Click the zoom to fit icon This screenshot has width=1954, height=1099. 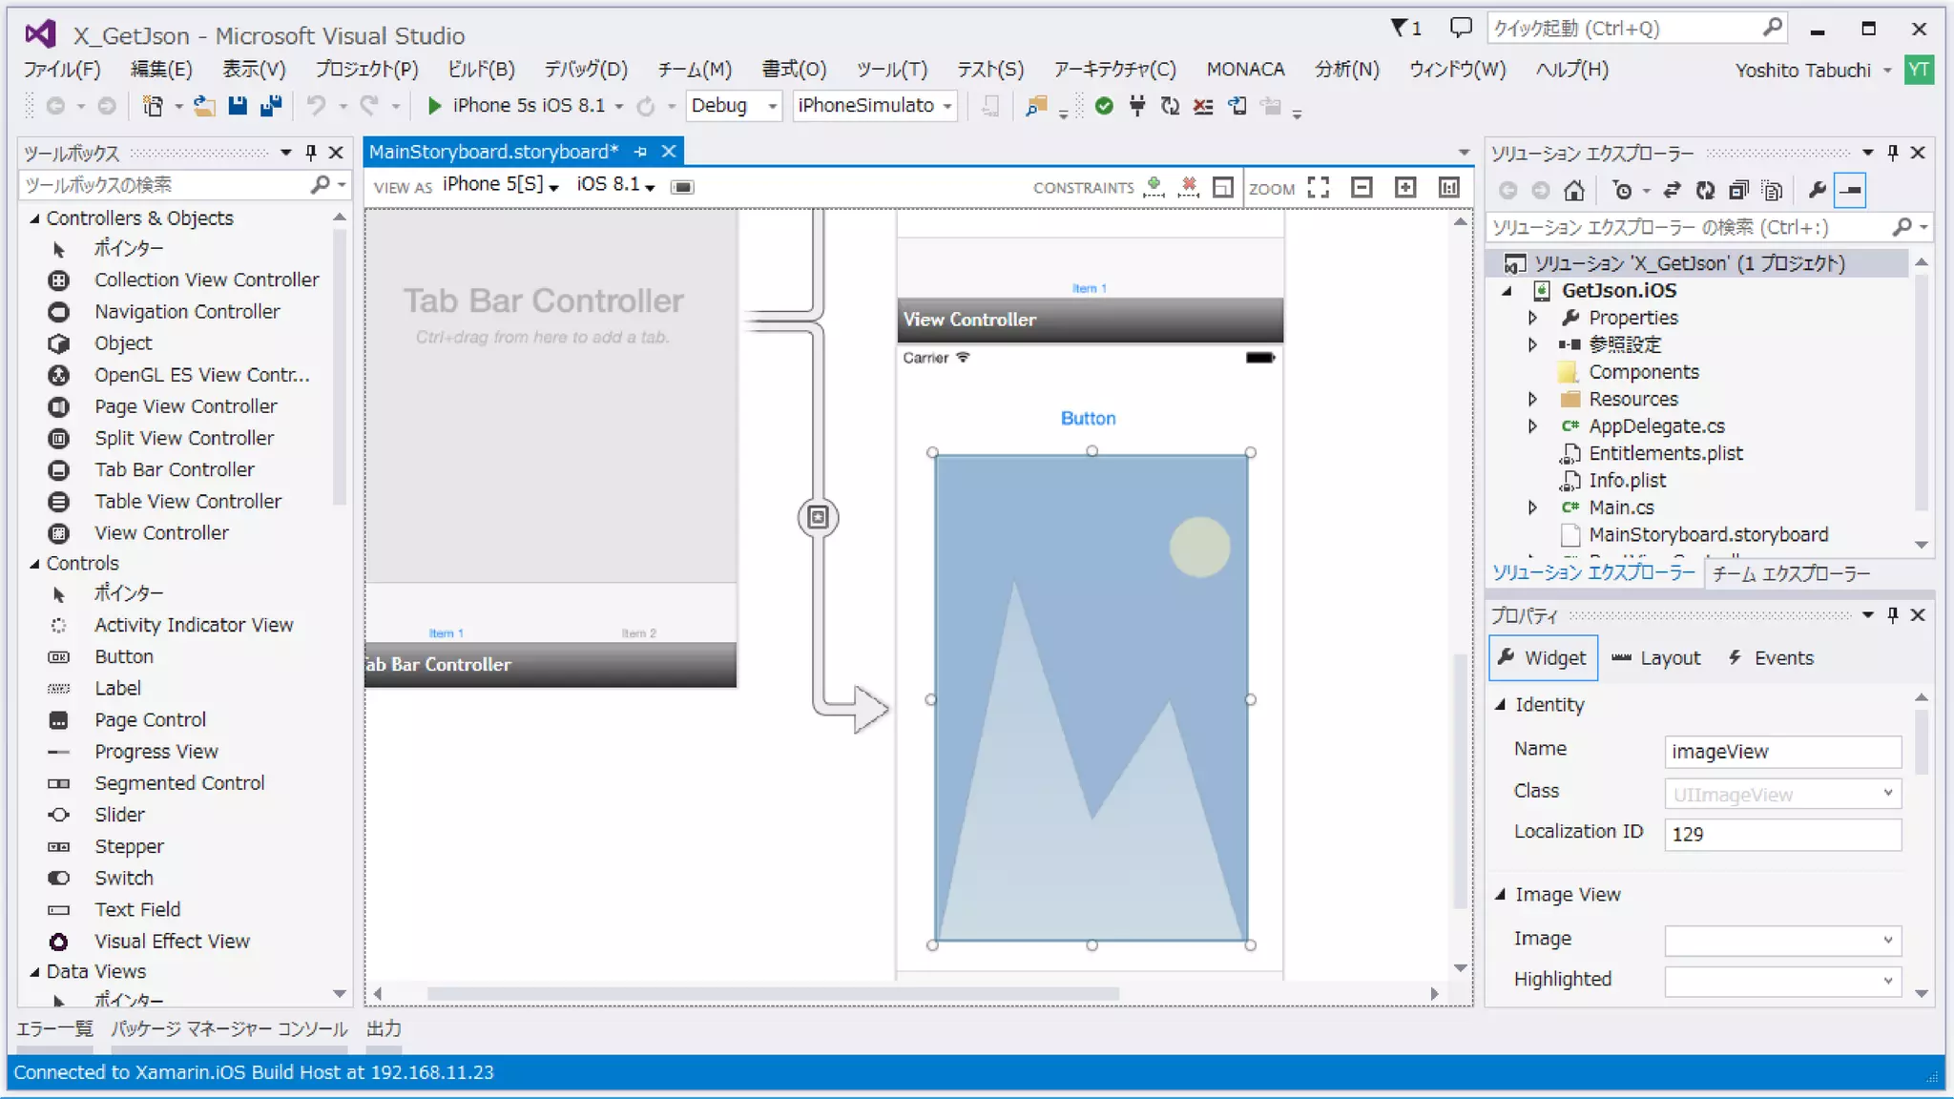coord(1319,187)
